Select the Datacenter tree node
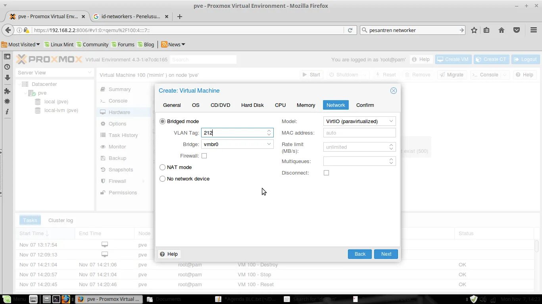Screen dimensions: 542x304 [44, 84]
